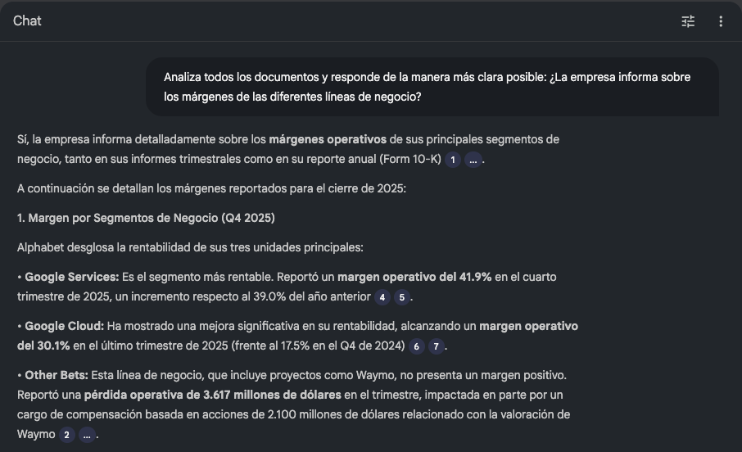Click the bold 'Other Bets:' label

click(56, 375)
